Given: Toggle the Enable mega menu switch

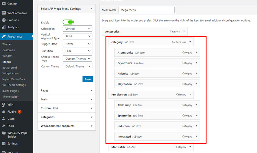Looking at the screenshot, I should coord(68,22).
